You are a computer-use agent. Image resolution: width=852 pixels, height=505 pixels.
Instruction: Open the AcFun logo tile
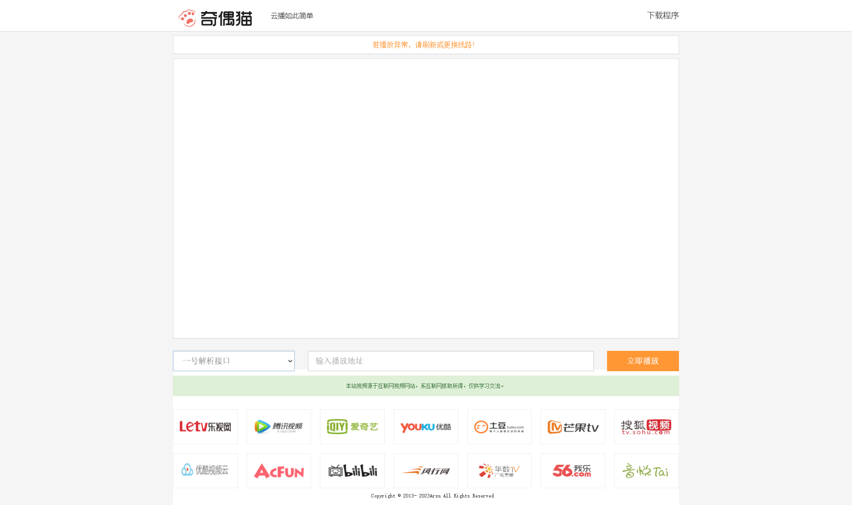pyautogui.click(x=279, y=470)
